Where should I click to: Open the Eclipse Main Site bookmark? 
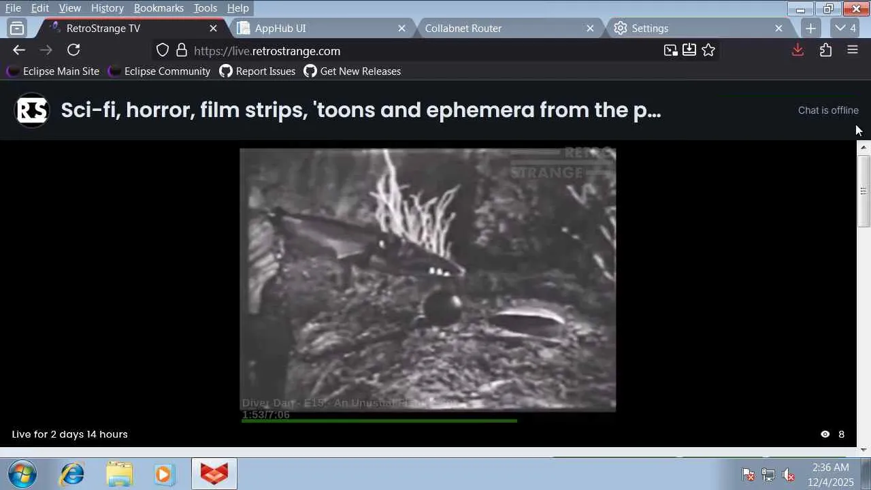53,71
